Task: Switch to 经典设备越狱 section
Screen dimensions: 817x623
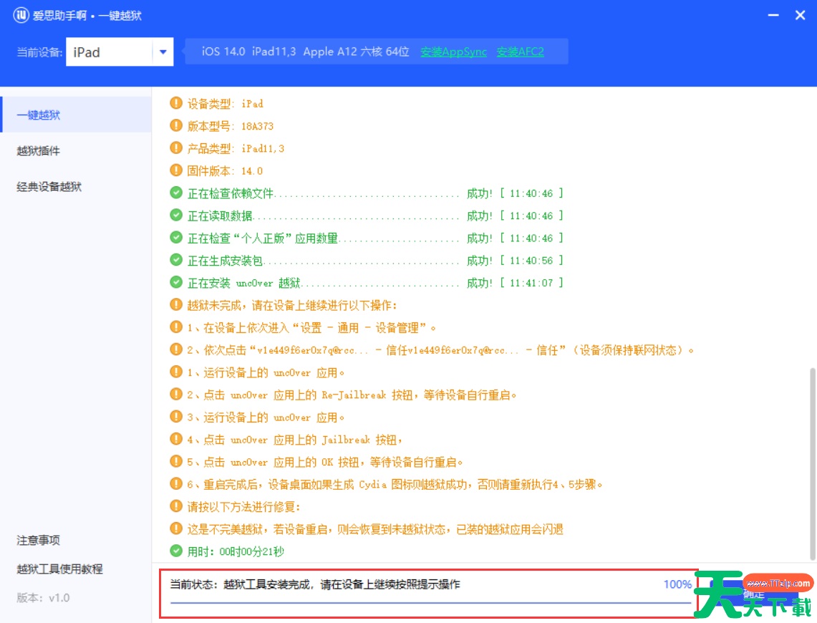Action: pyautogui.click(x=49, y=187)
